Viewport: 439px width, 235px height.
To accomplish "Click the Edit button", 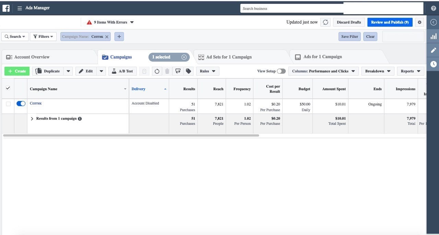I will tap(86, 71).
